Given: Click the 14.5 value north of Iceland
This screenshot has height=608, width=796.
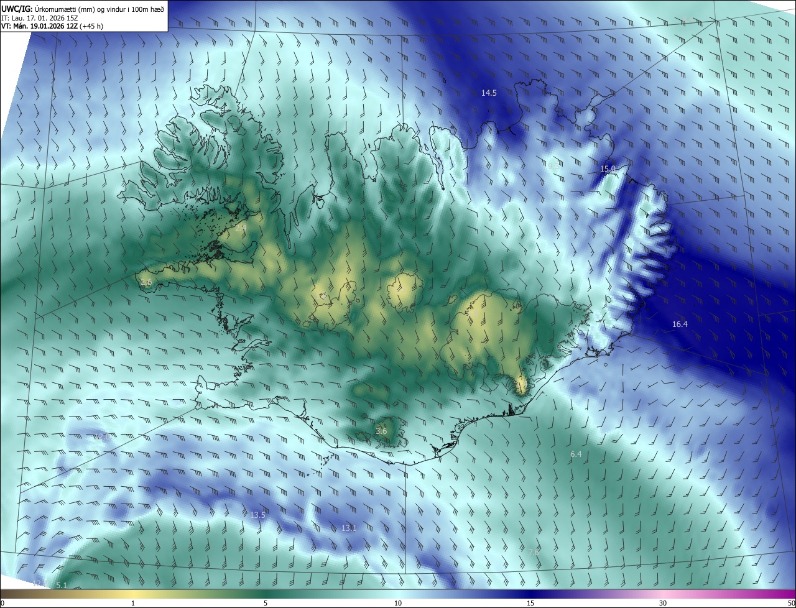Looking at the screenshot, I should pos(489,93).
